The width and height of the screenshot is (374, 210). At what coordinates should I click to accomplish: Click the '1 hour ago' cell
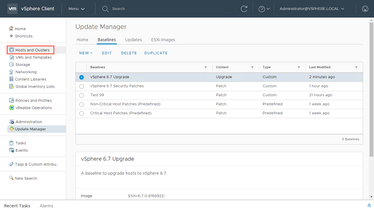pyautogui.click(x=318, y=86)
